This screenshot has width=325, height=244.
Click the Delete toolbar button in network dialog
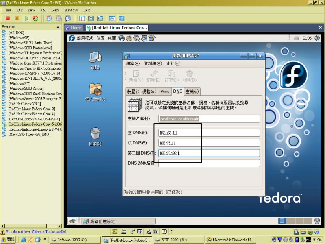189,76
